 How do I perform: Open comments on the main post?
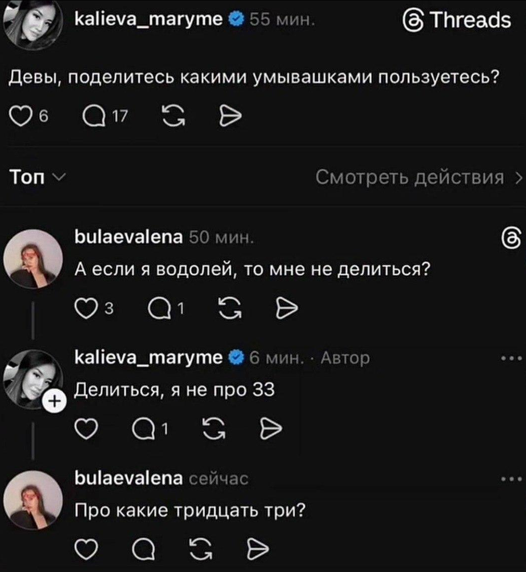click(x=93, y=117)
